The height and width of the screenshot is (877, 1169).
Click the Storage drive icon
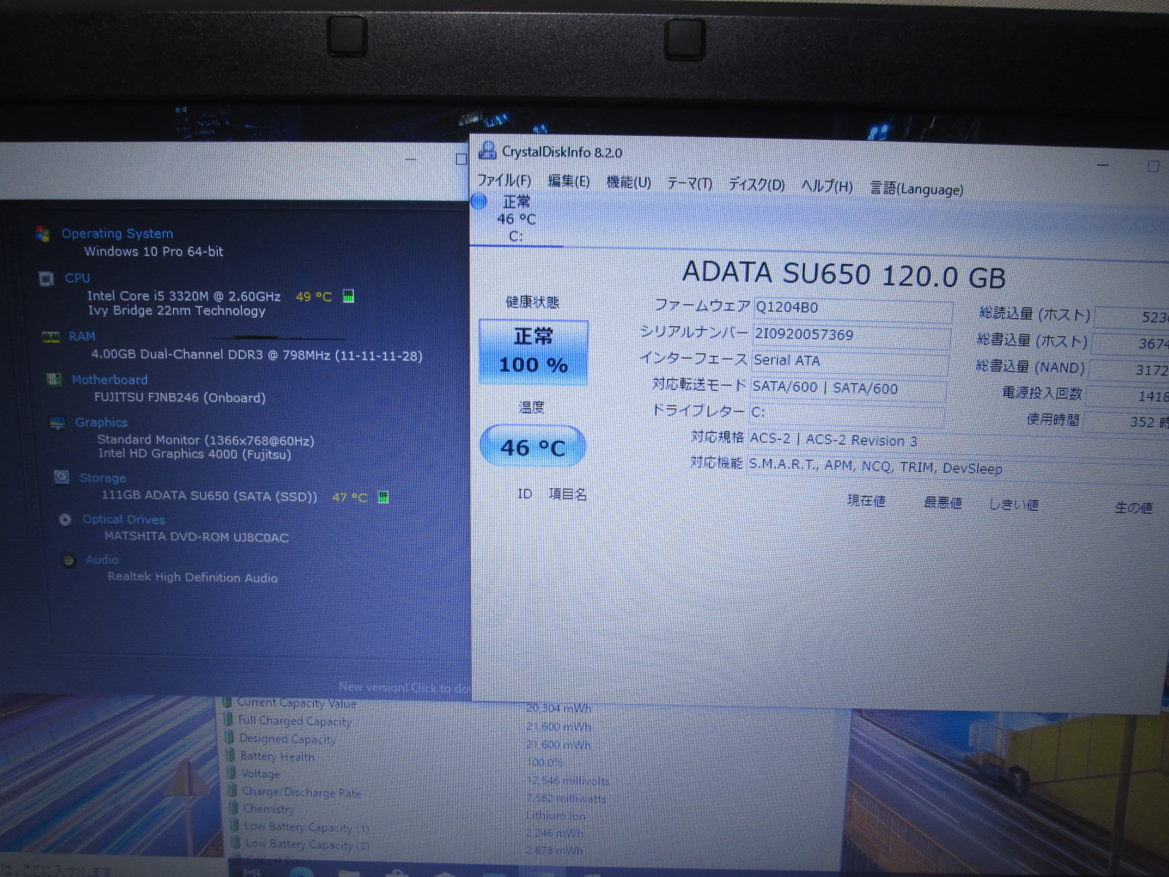[62, 477]
